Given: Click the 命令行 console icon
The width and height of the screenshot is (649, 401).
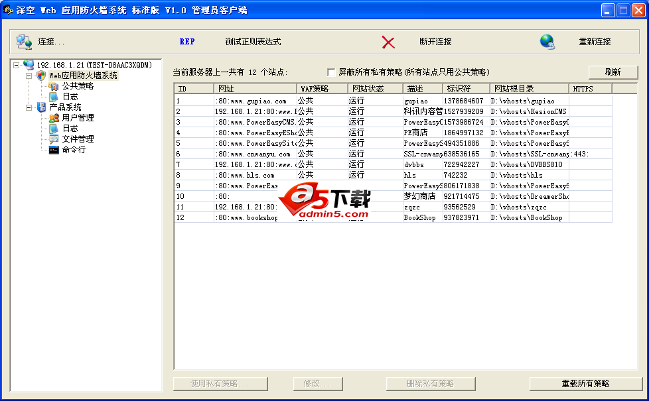Looking at the screenshot, I should tap(53, 150).
